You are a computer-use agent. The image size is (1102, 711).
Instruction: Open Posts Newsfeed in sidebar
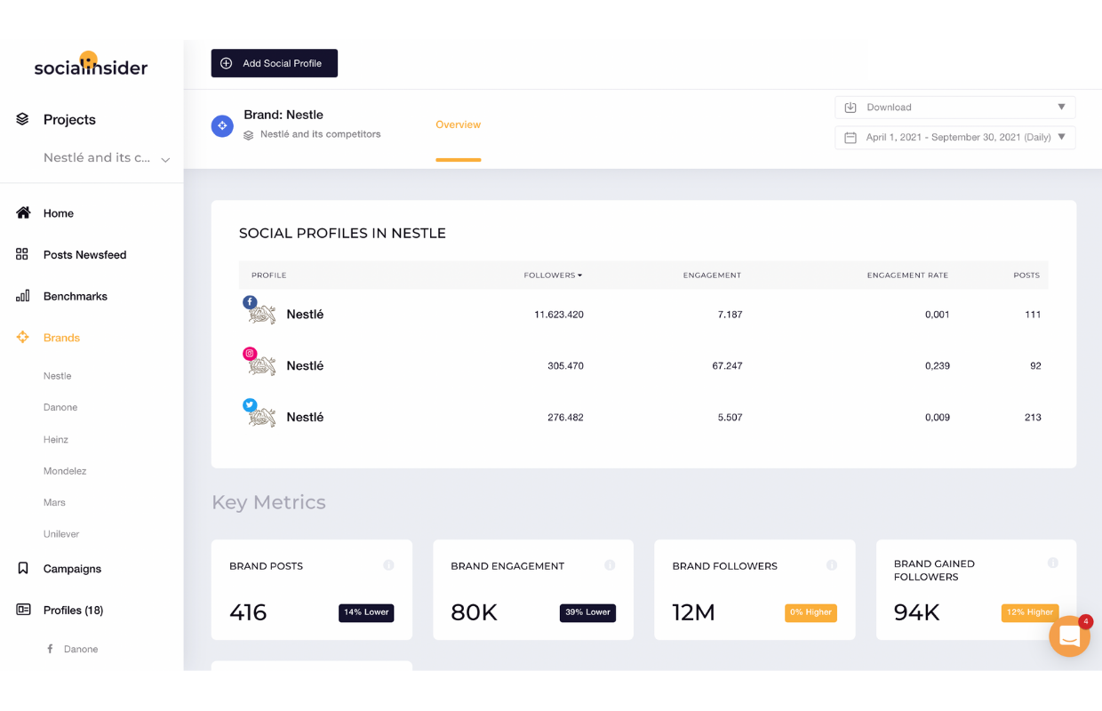coord(85,255)
